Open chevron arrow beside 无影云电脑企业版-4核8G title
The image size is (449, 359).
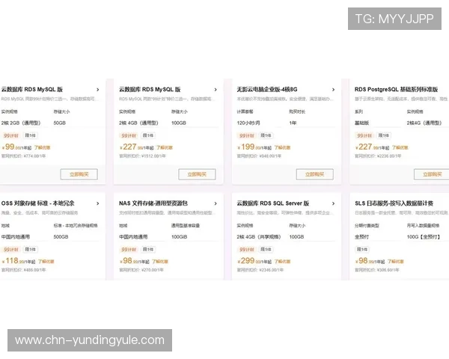(x=333, y=90)
